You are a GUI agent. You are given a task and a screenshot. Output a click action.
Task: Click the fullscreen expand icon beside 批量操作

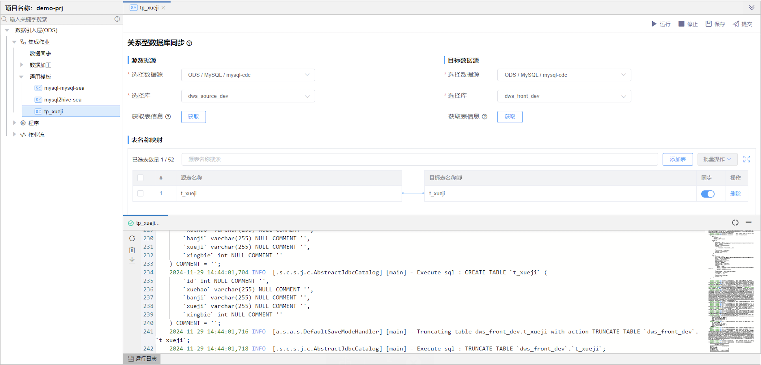[x=747, y=159]
